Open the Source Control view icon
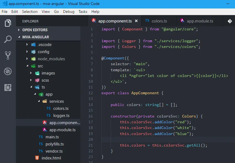This screenshot has height=163, width=235. [x=8, y=55]
